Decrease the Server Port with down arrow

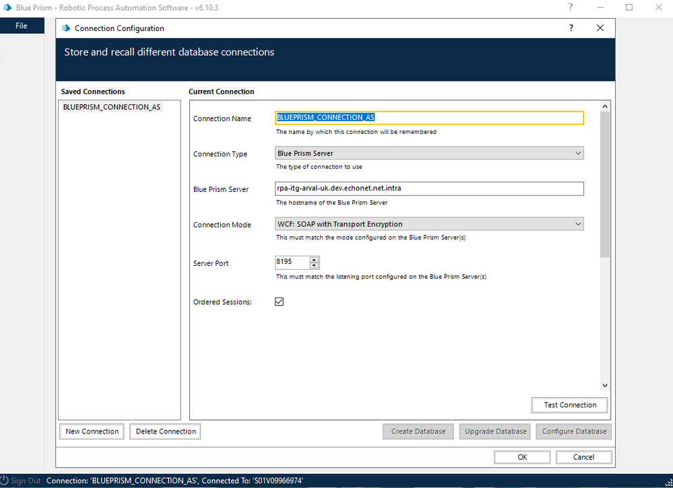pyautogui.click(x=314, y=265)
